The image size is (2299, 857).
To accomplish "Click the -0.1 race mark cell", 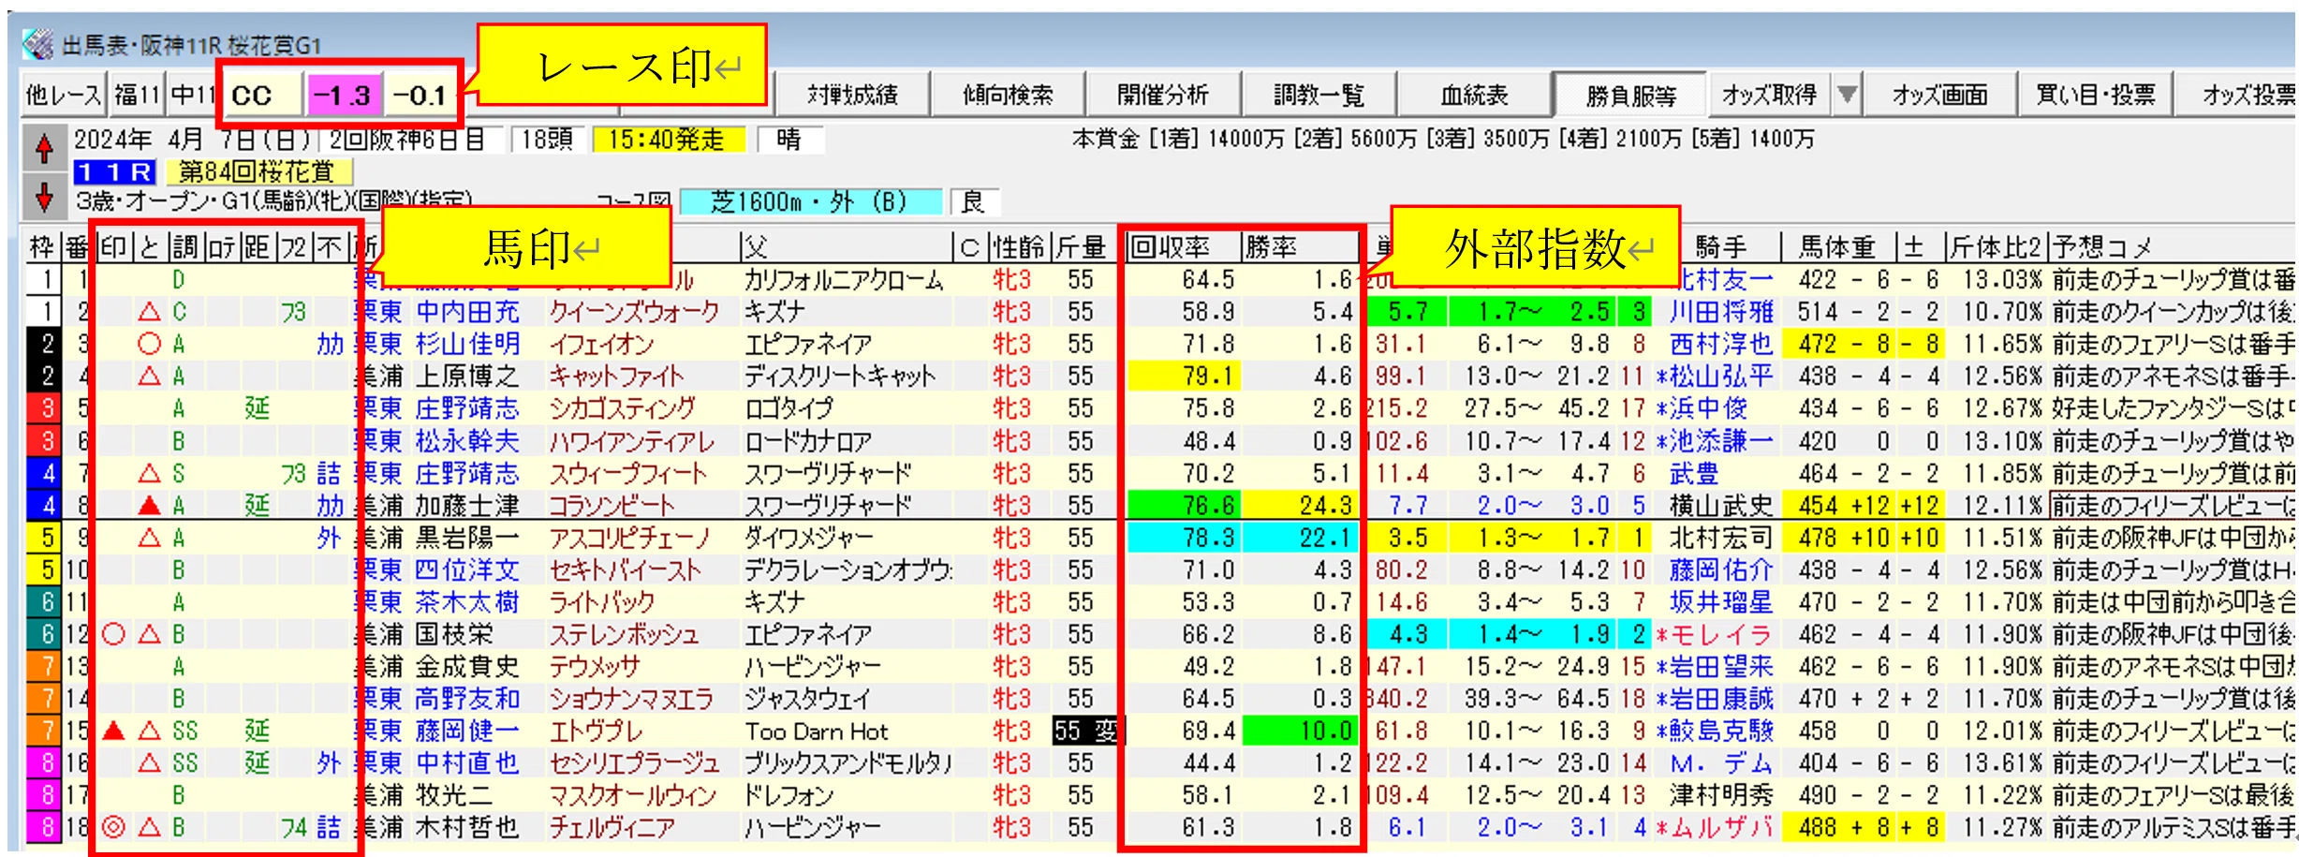I will point(420,95).
